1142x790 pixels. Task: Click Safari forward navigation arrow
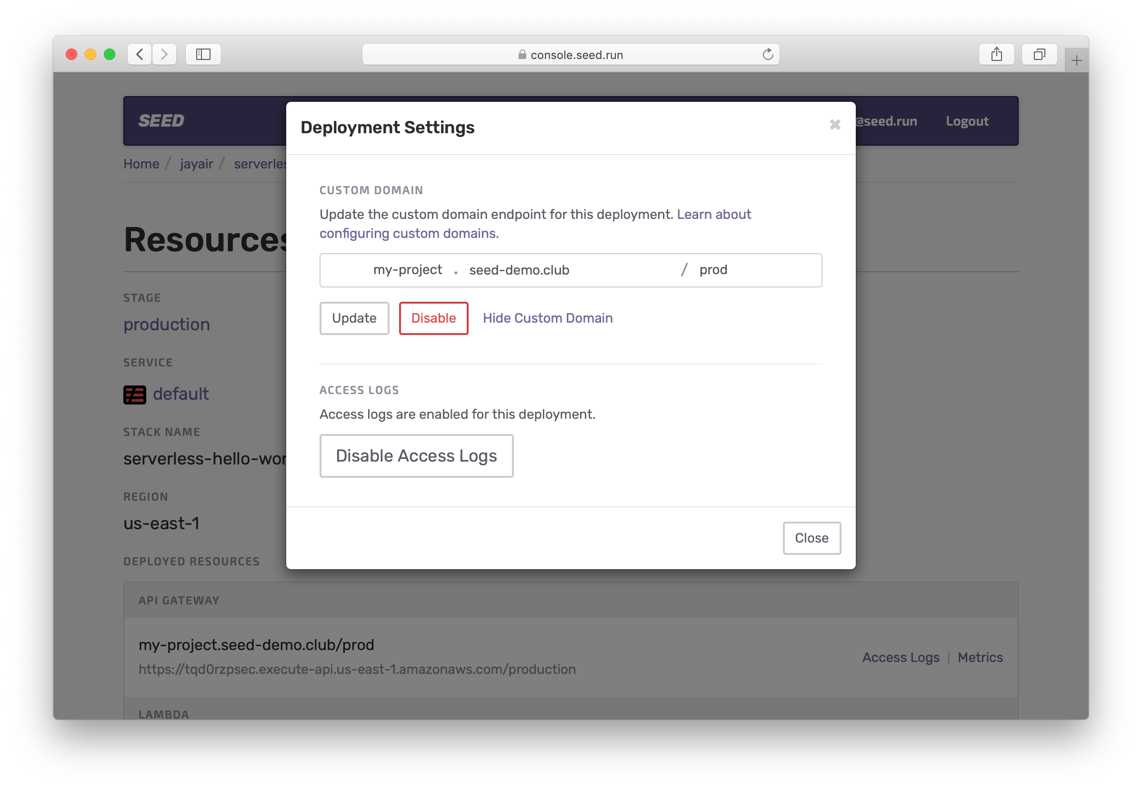click(164, 54)
